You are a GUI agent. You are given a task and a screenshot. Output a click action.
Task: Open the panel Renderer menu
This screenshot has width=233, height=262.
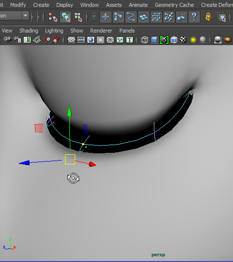(x=101, y=31)
